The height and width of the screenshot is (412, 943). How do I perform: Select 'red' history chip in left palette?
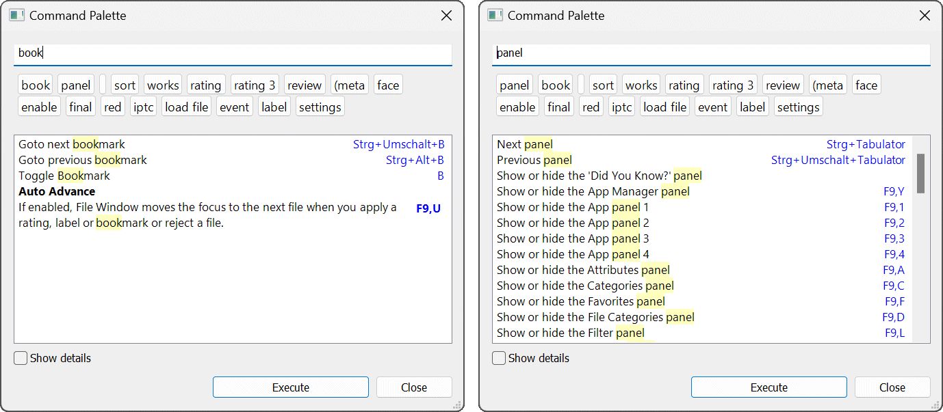tap(113, 107)
